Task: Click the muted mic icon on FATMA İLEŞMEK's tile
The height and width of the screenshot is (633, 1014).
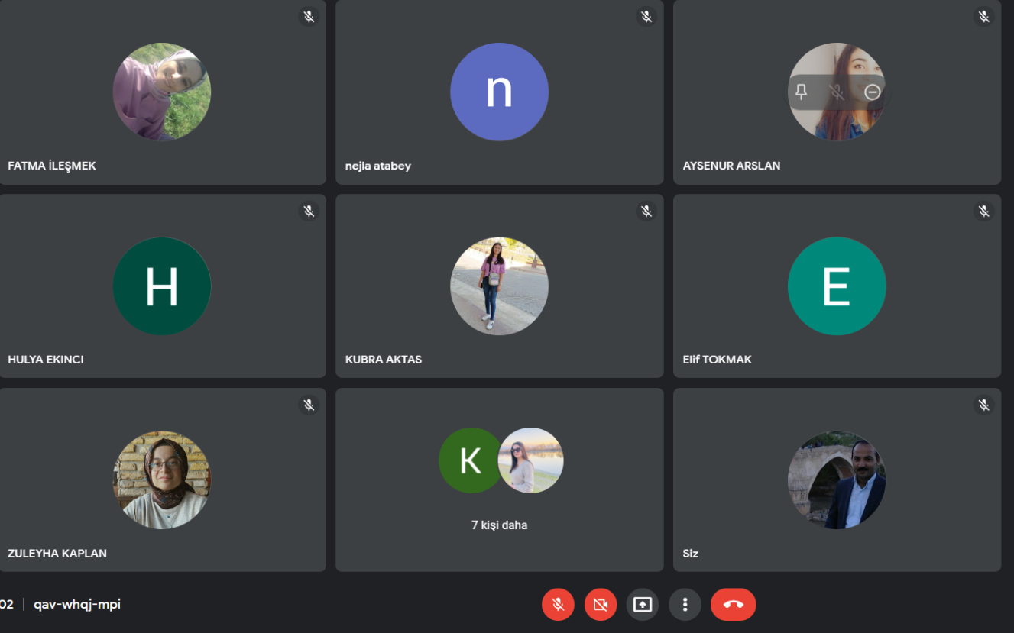Action: [309, 17]
